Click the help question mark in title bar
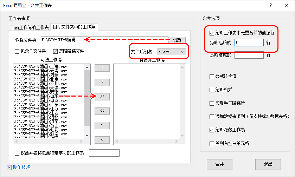 pos(270,5)
